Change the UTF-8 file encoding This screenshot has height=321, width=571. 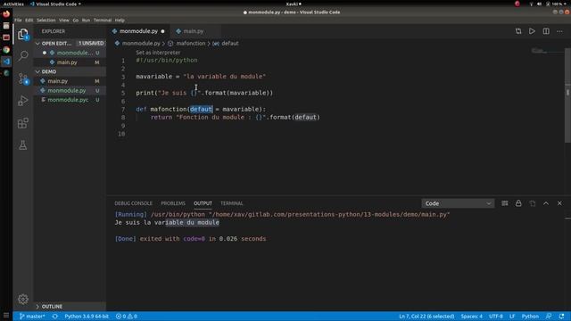coord(496,317)
